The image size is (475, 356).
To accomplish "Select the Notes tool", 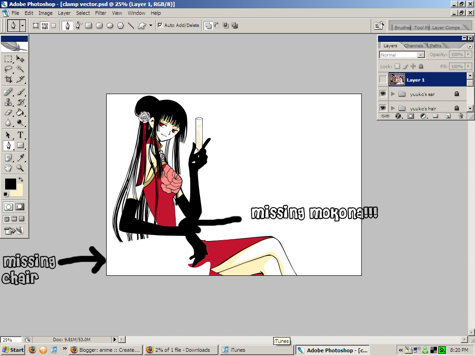I will pos(8,158).
